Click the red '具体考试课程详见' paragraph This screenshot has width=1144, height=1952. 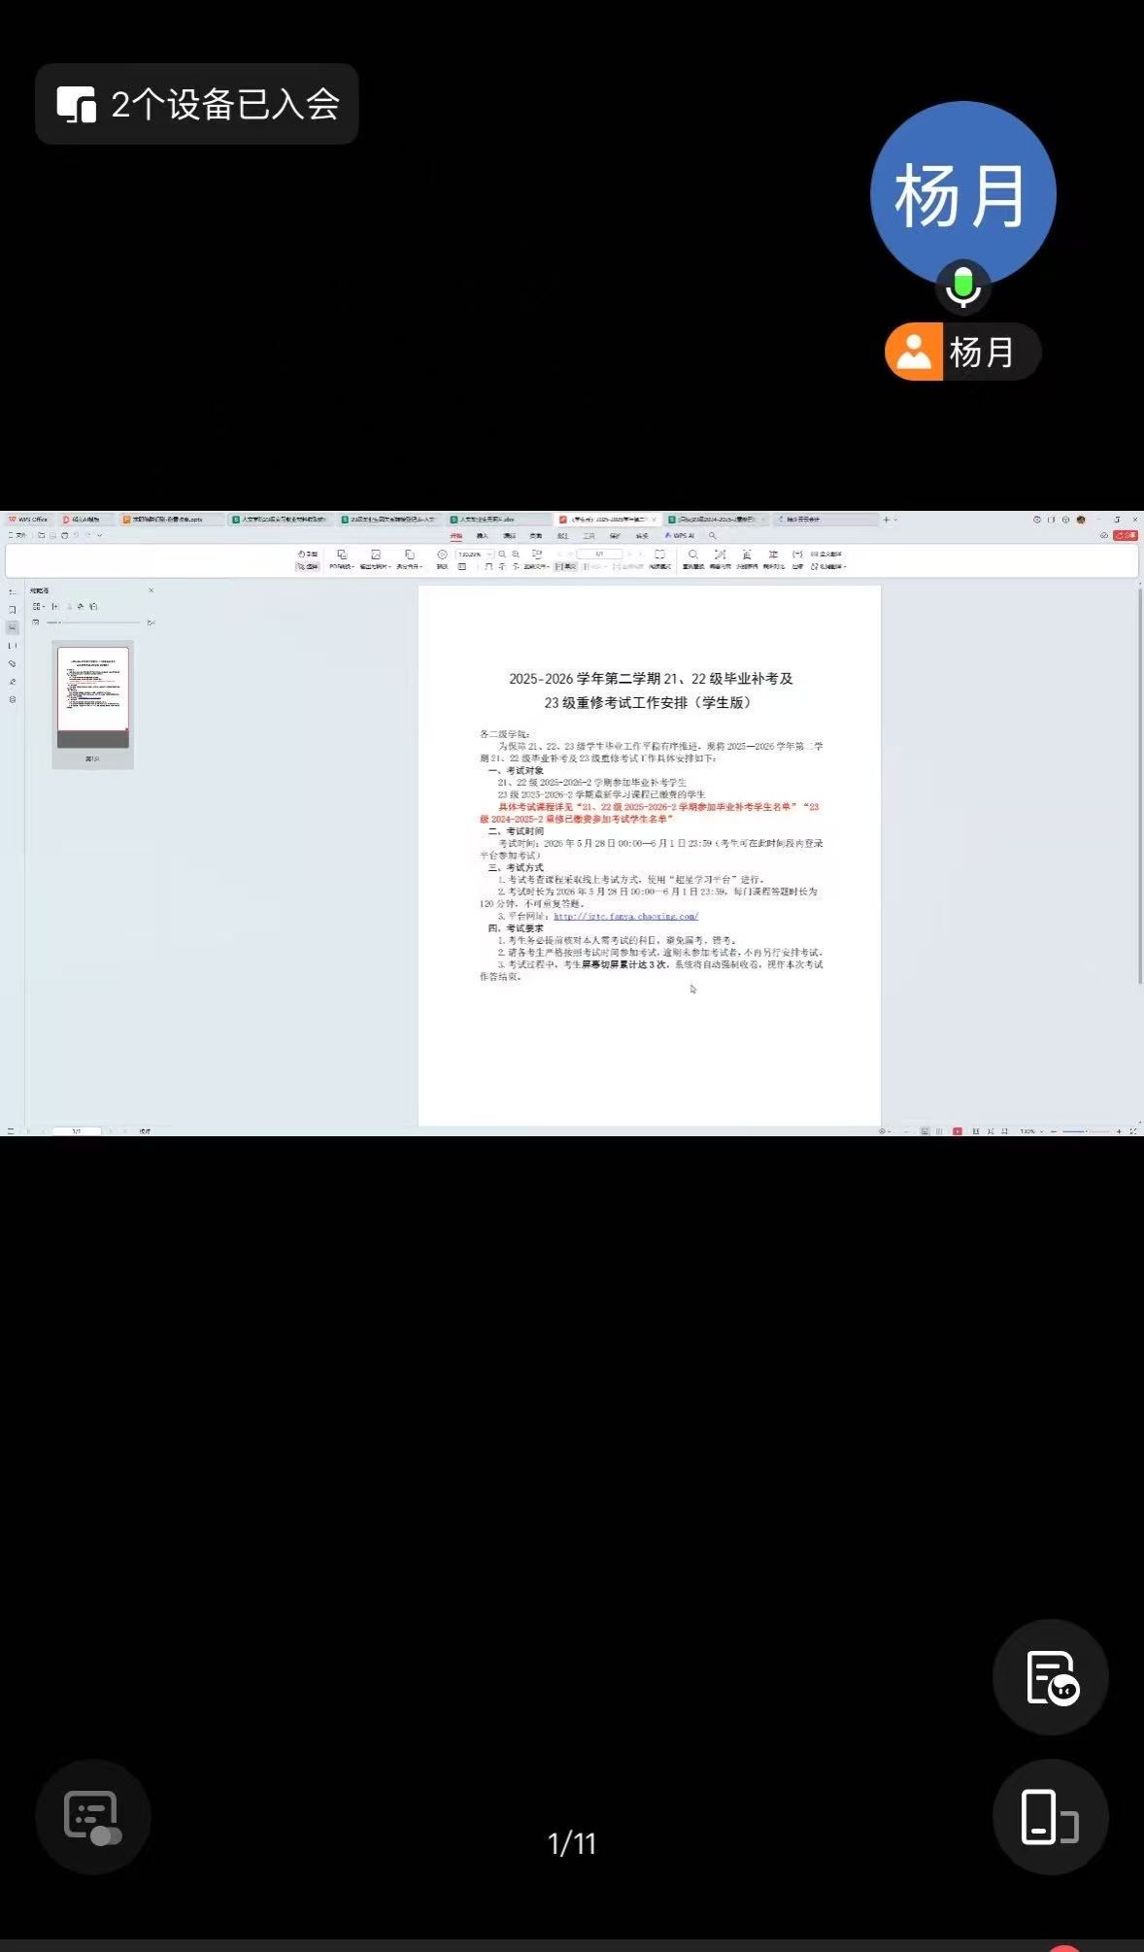(650, 813)
